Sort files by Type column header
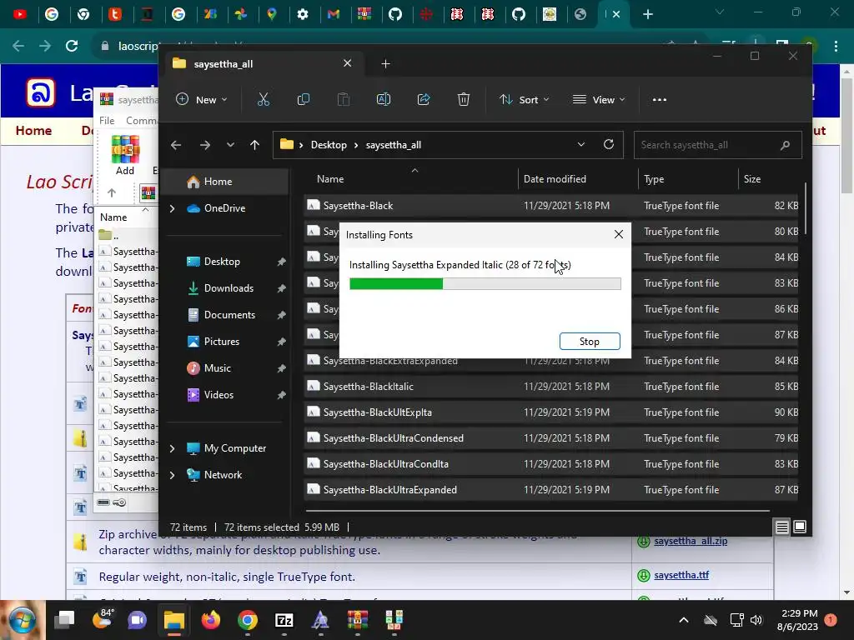Image resolution: width=854 pixels, height=640 pixels. click(x=654, y=179)
